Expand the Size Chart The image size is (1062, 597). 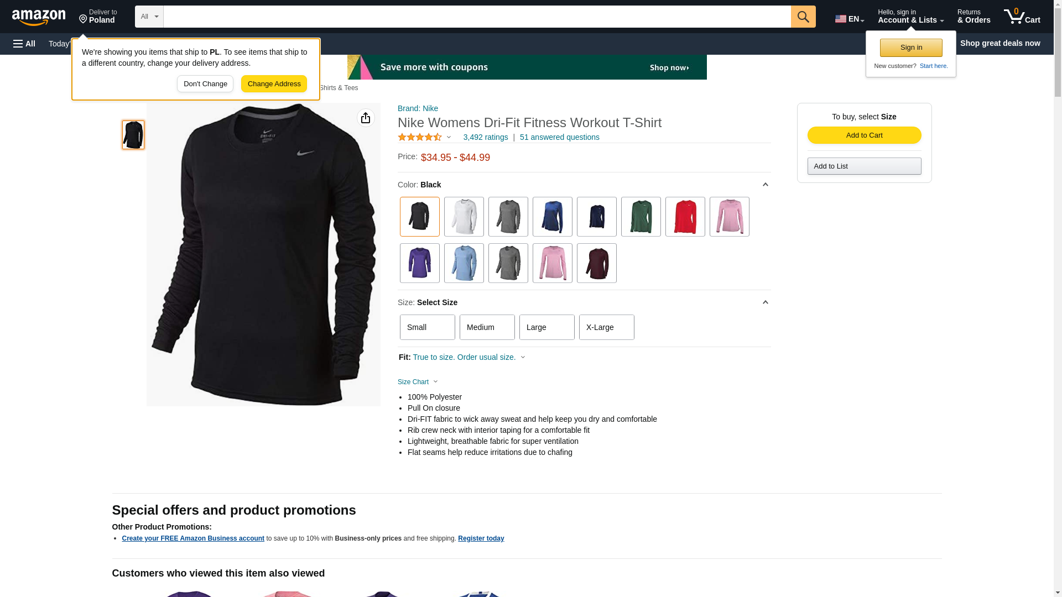click(418, 382)
